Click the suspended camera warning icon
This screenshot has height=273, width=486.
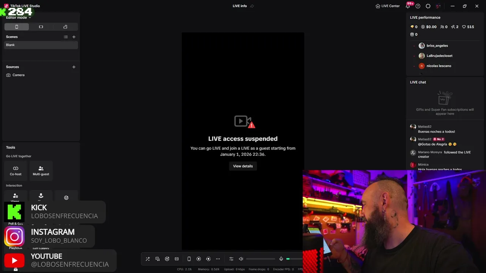tap(245, 122)
